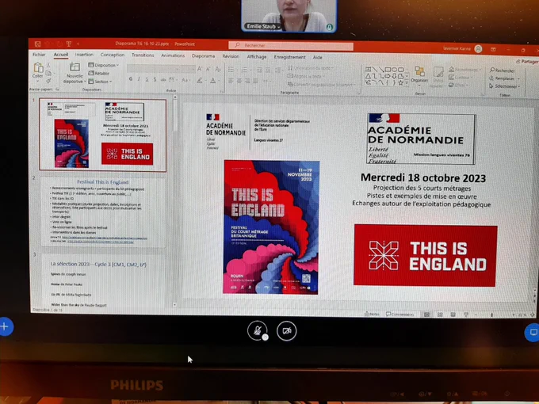Select the text box shape in gallery

pos(368,70)
